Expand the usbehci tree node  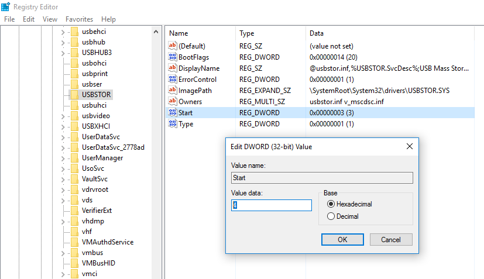[63, 32]
